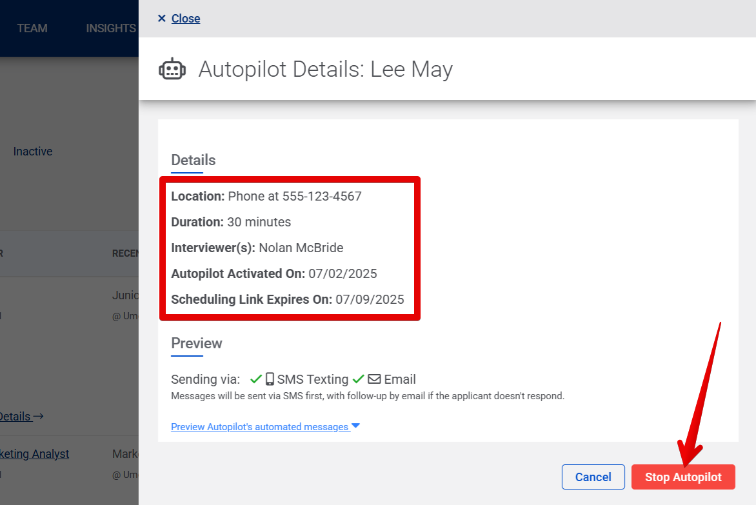
Task: Toggle the Inactive status label
Action: click(x=32, y=151)
